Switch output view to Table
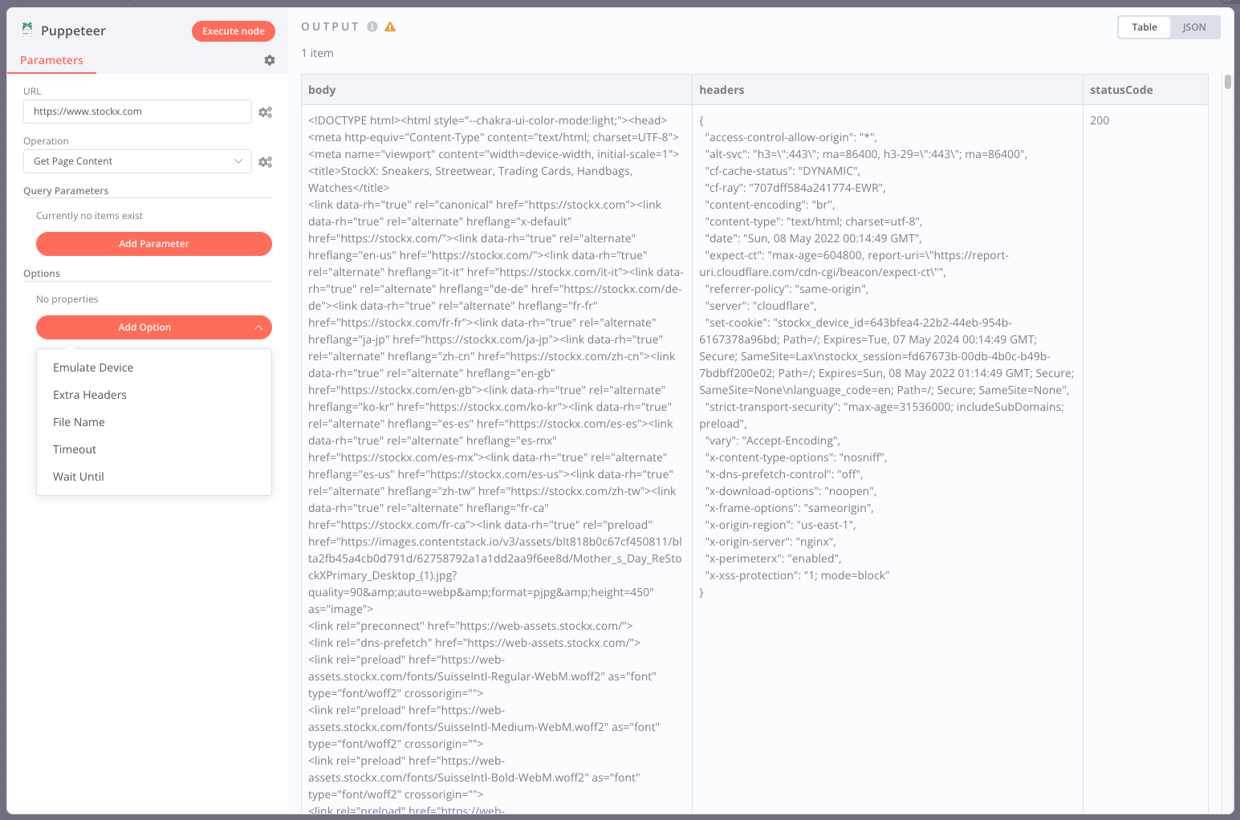Image resolution: width=1240 pixels, height=820 pixels. [1144, 27]
